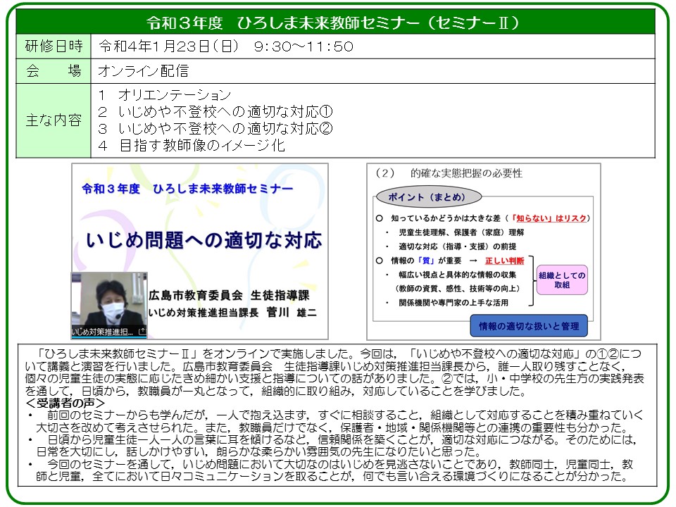Viewport: 676px width, 507px height.
Task: Click the red 正しい判断 text
Action: (504, 261)
